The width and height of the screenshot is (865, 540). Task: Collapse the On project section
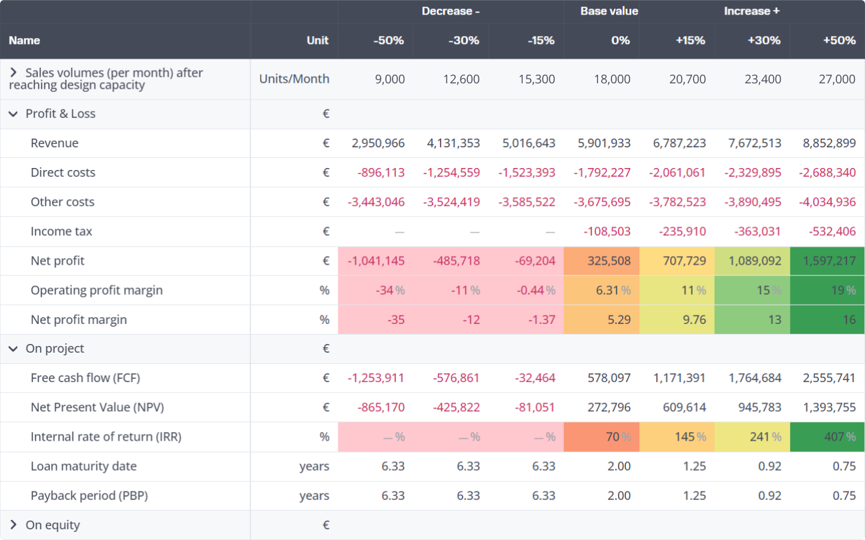tap(13, 349)
